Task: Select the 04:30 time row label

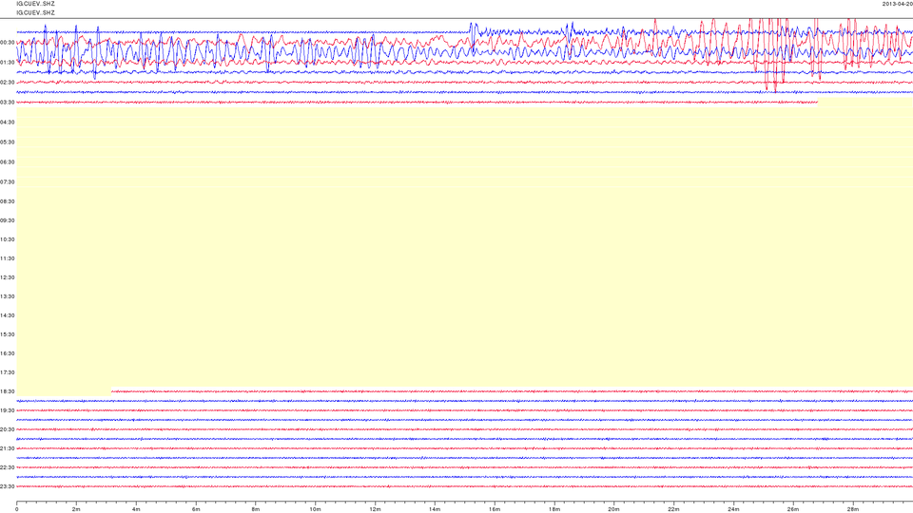Action: pyautogui.click(x=8, y=123)
